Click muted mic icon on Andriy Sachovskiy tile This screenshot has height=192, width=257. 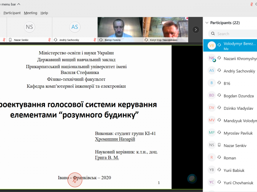point(95,40)
